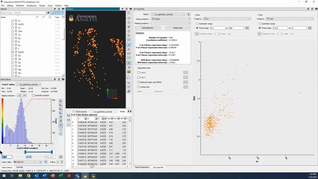Open the Geophysics menu
Screen dimensions: 318x179
click(x=32, y=5)
